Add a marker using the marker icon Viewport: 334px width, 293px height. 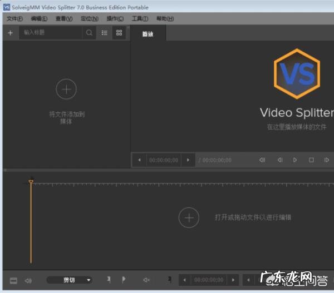pos(109,280)
